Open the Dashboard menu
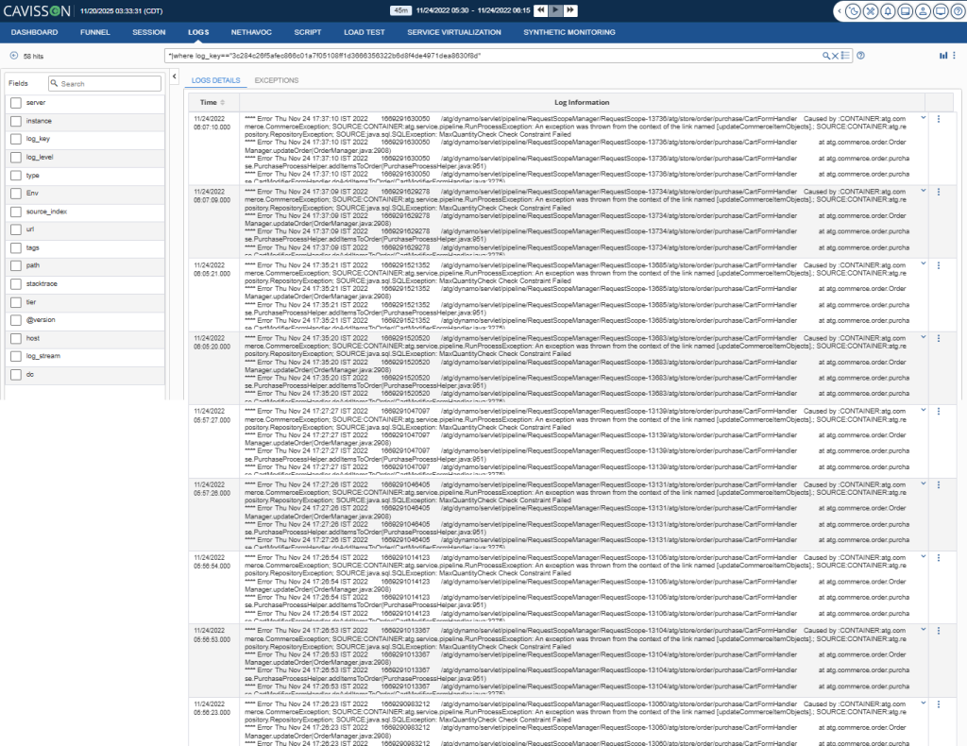967x746 pixels. (34, 31)
